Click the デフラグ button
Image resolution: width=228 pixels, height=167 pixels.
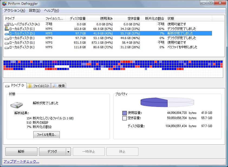click(52, 152)
